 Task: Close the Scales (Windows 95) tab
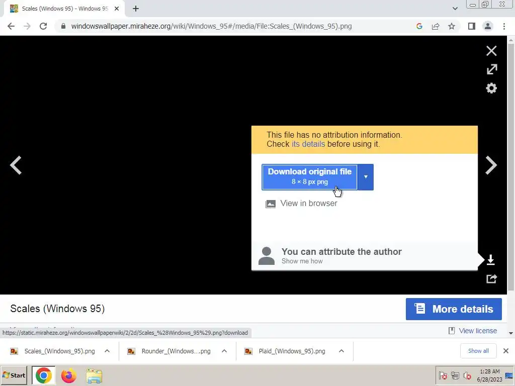point(117,9)
